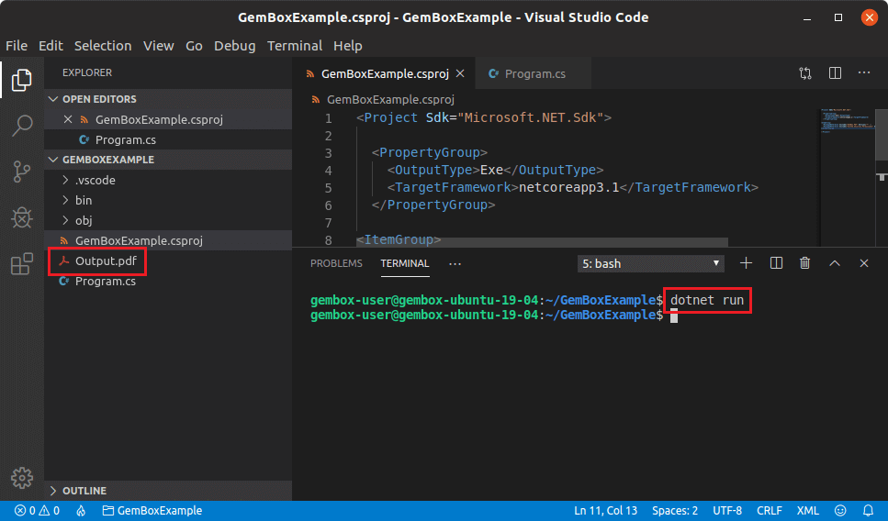Maximize terminal panel with up chevron
The image size is (888, 521).
835,263
